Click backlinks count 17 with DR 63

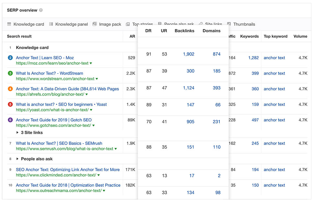[x=192, y=176]
